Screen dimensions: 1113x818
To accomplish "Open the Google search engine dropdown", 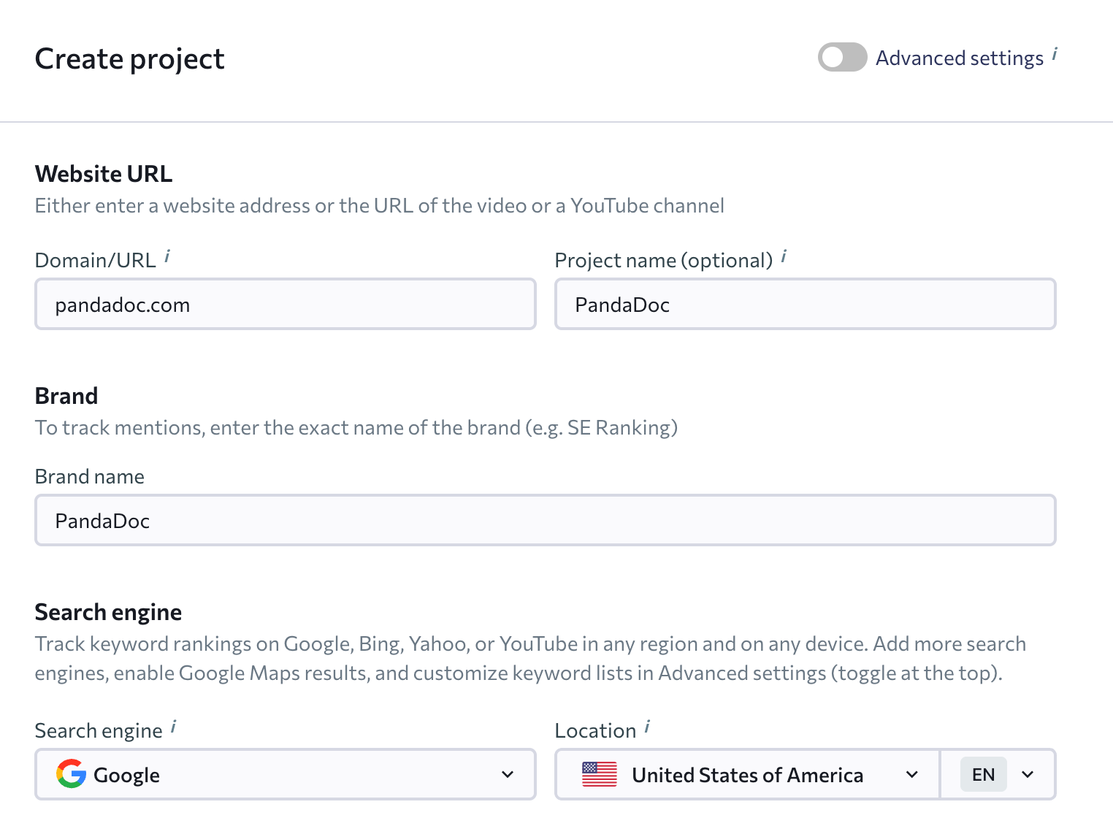I will pos(286,774).
